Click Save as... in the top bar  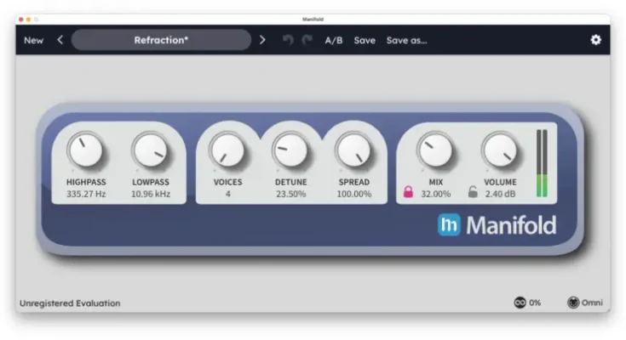(407, 40)
